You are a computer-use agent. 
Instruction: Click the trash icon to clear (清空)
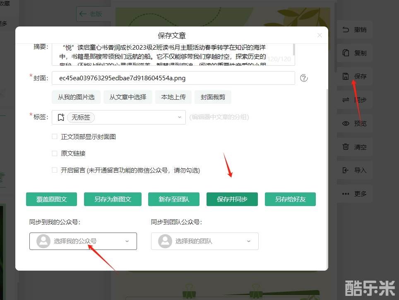(x=346, y=147)
